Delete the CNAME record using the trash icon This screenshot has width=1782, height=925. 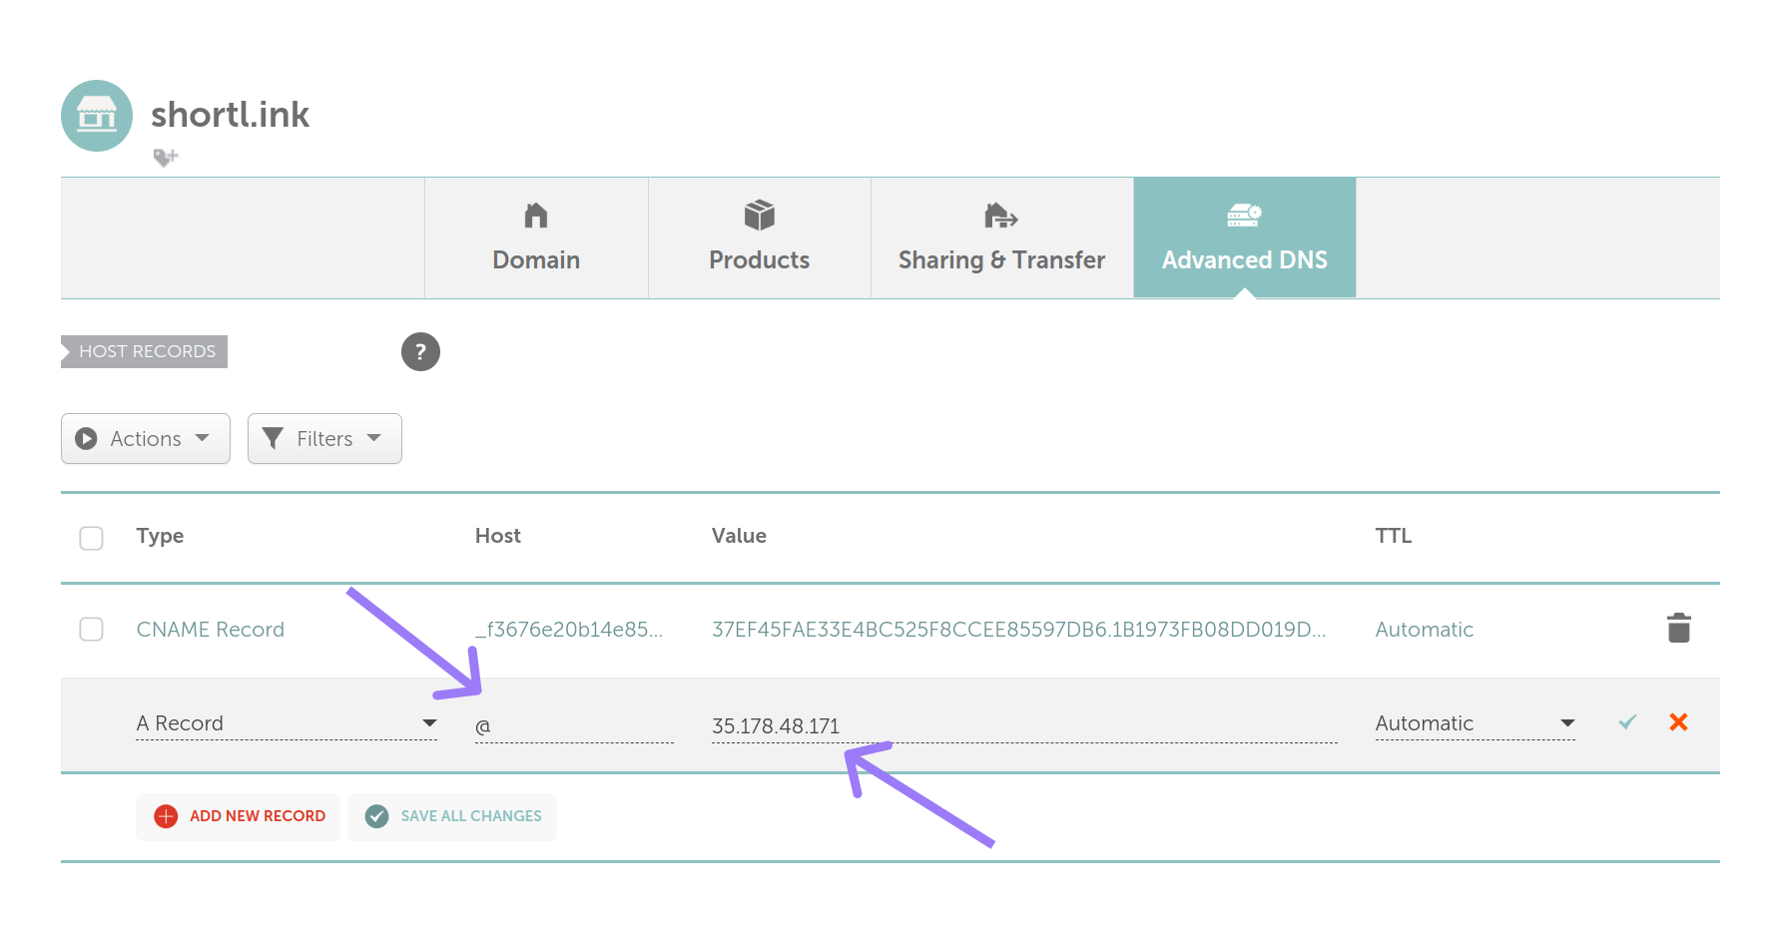(x=1678, y=628)
